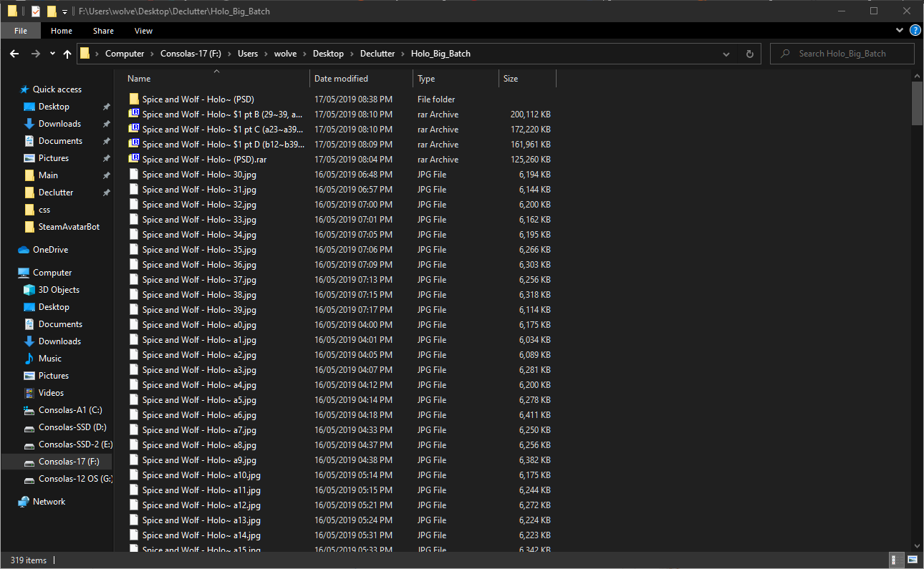Switch to the Home ribbon tab

coord(62,31)
